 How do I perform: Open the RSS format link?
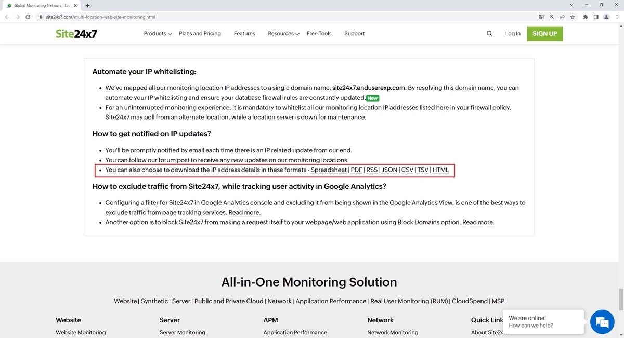(x=372, y=170)
